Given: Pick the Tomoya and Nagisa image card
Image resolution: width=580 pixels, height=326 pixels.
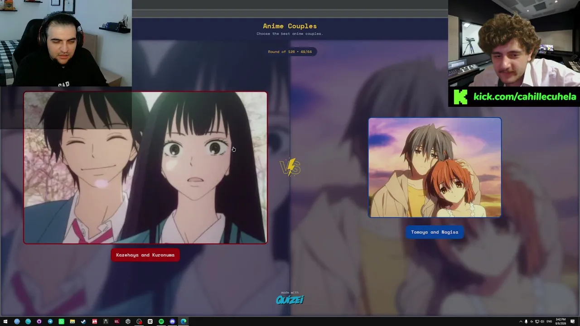Looking at the screenshot, I should pyautogui.click(x=435, y=168).
